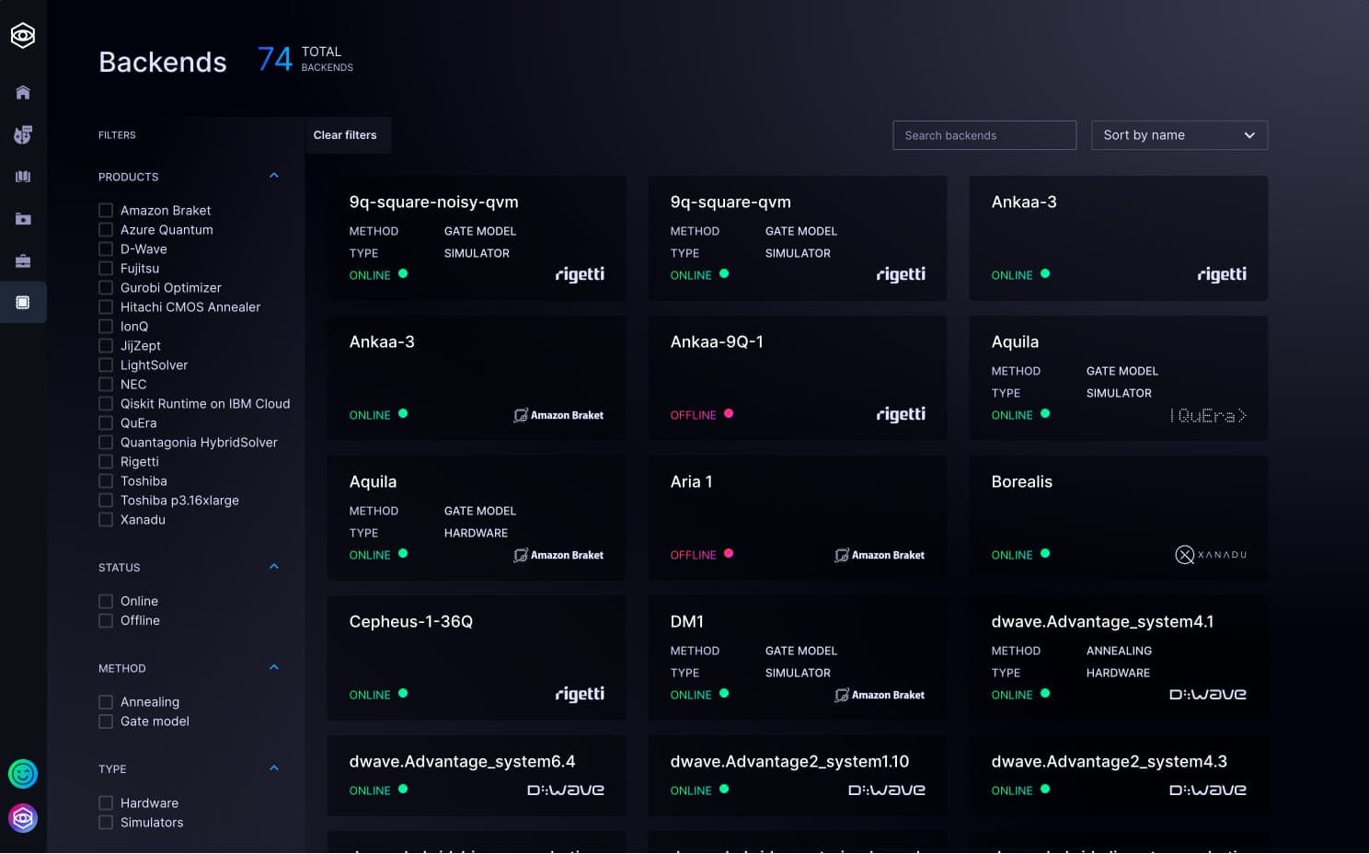Open the Home page from the sidebar
This screenshot has width=1369, height=854.
pos(22,92)
